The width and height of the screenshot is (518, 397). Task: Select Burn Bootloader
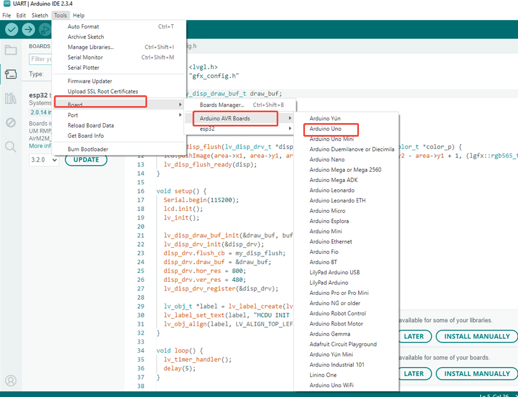pos(119,149)
